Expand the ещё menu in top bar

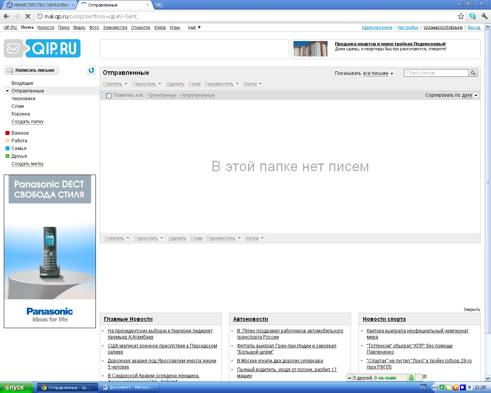[x=194, y=27]
